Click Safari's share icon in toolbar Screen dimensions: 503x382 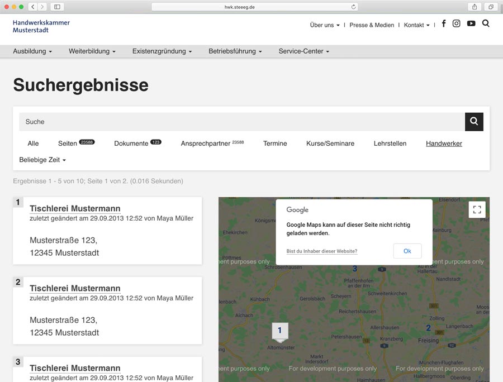pyautogui.click(x=474, y=7)
